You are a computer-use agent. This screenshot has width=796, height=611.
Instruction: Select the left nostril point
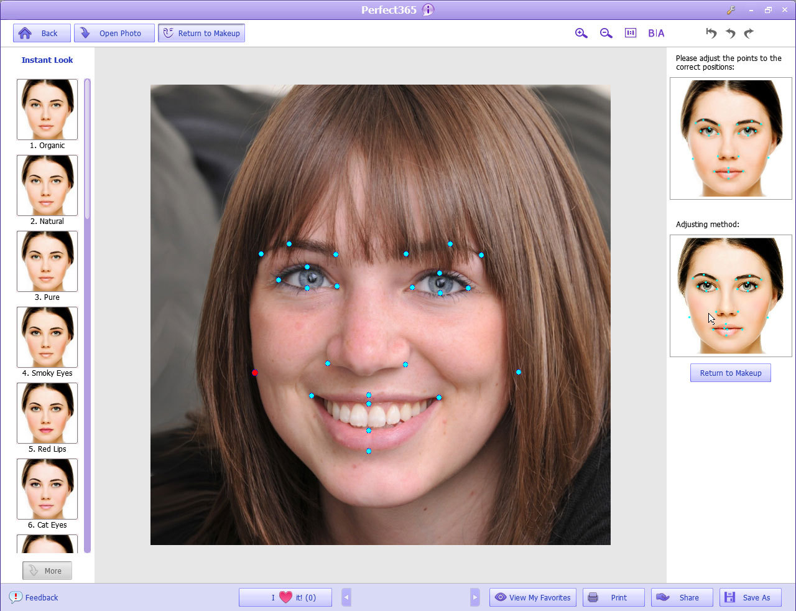328,363
